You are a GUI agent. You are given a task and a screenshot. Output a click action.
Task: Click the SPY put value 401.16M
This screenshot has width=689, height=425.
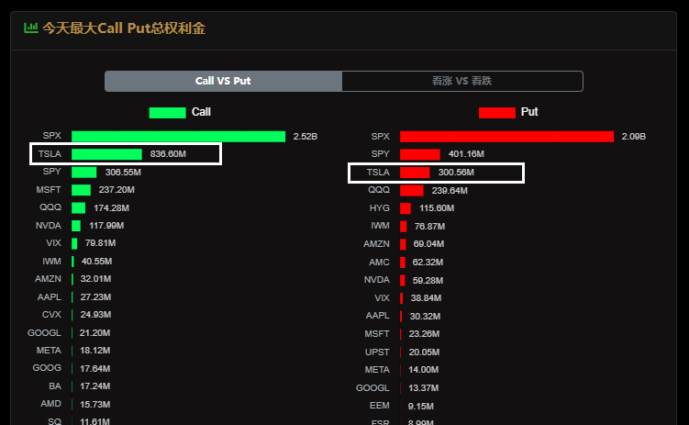pos(466,154)
